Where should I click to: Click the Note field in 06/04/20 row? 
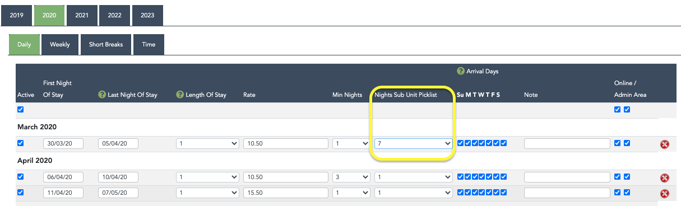click(567, 177)
